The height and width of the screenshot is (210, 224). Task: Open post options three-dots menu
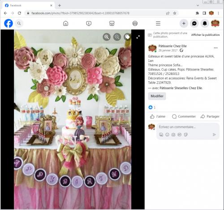pos(215,48)
